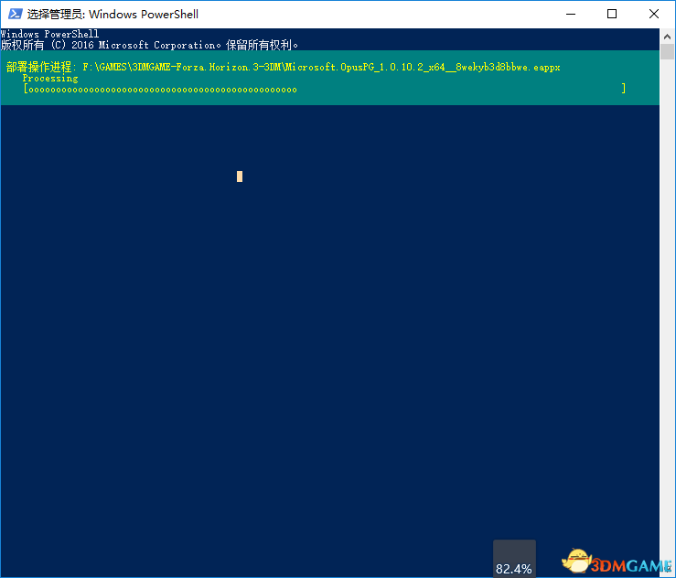Click the Microsoft Corporation copyright line
Screen dimensions: 676x578
[149, 45]
